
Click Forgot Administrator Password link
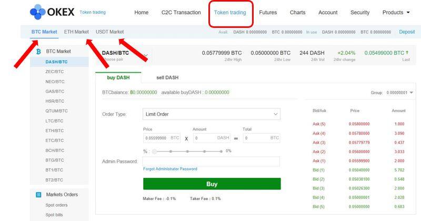point(170,169)
